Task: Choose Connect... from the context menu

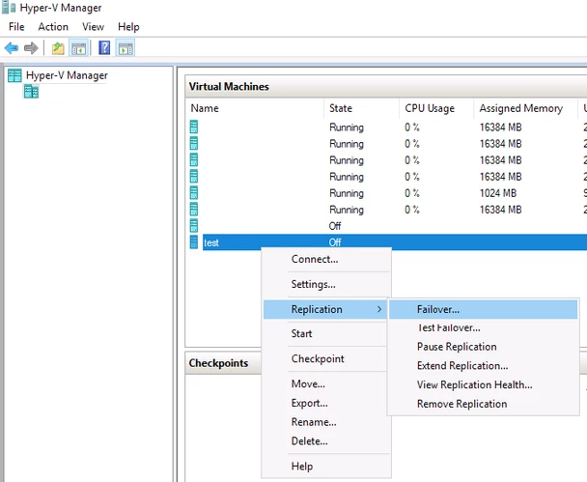Action: (315, 259)
